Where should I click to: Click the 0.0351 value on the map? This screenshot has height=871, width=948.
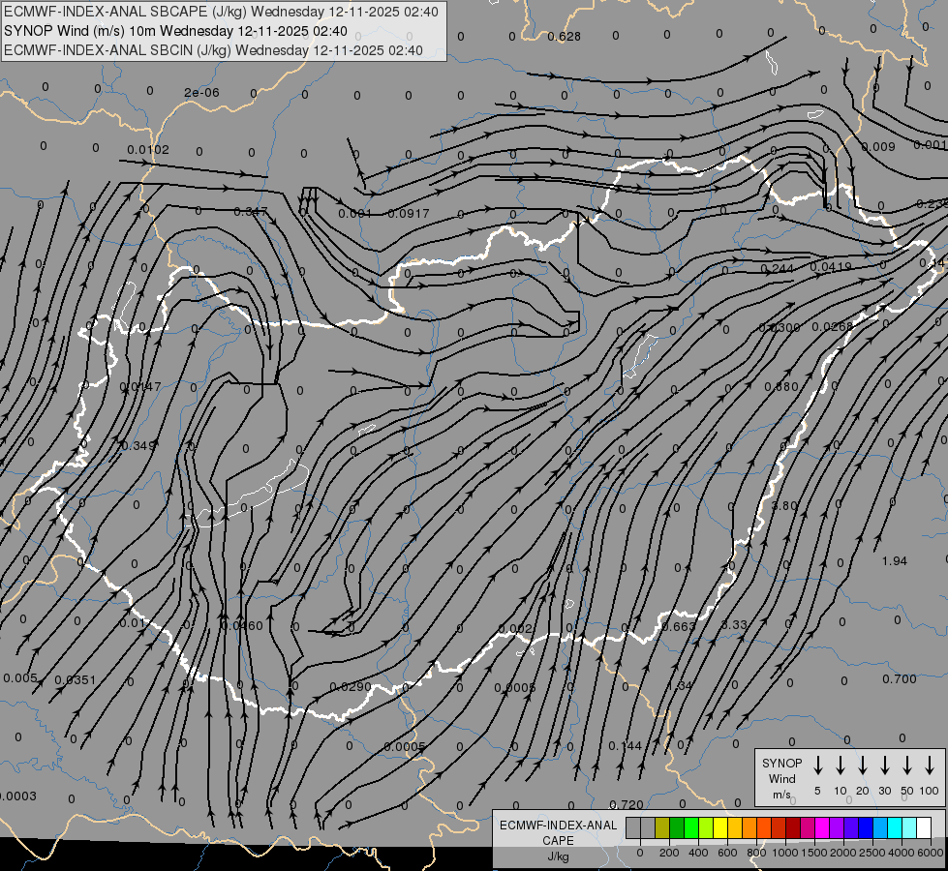point(75,680)
